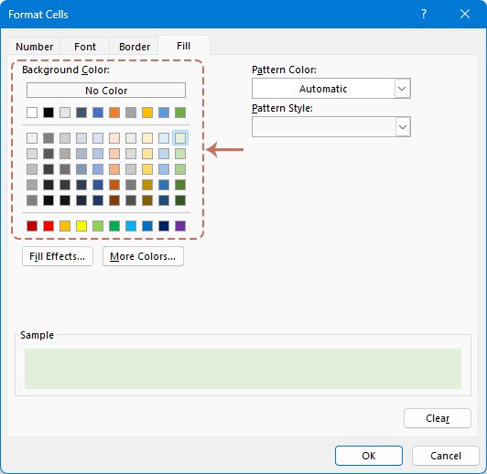Go to the Border tab

[x=135, y=47]
